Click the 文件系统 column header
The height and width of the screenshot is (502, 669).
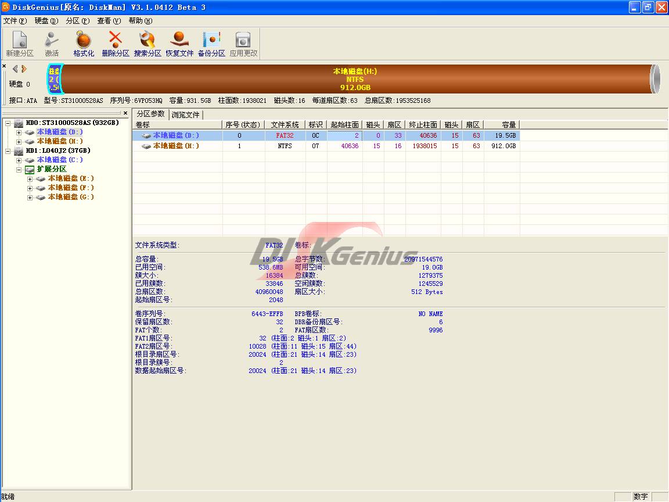tap(285, 125)
